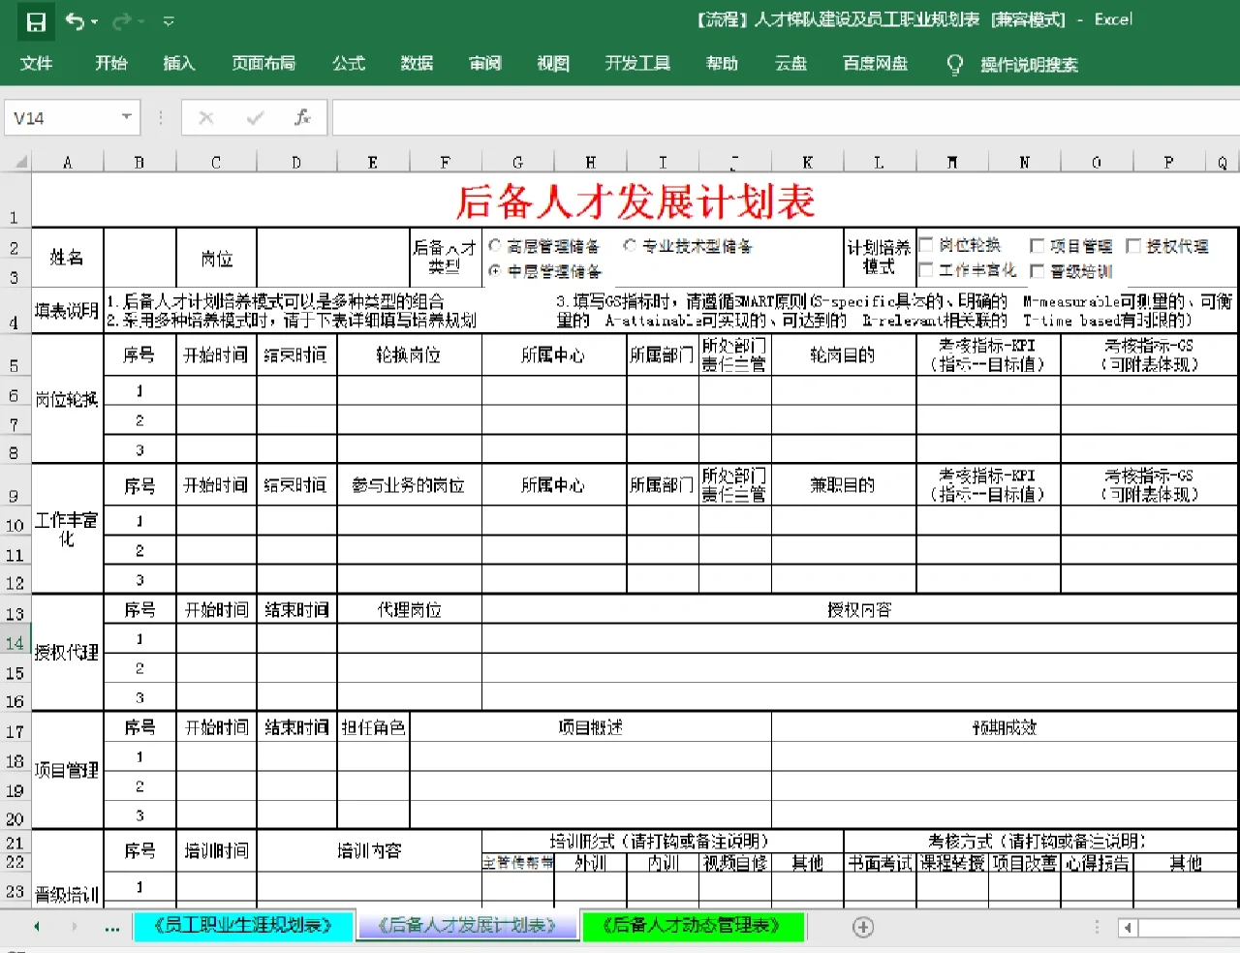
Task: Select the 审阅 ribbon tab
Action: [x=485, y=63]
